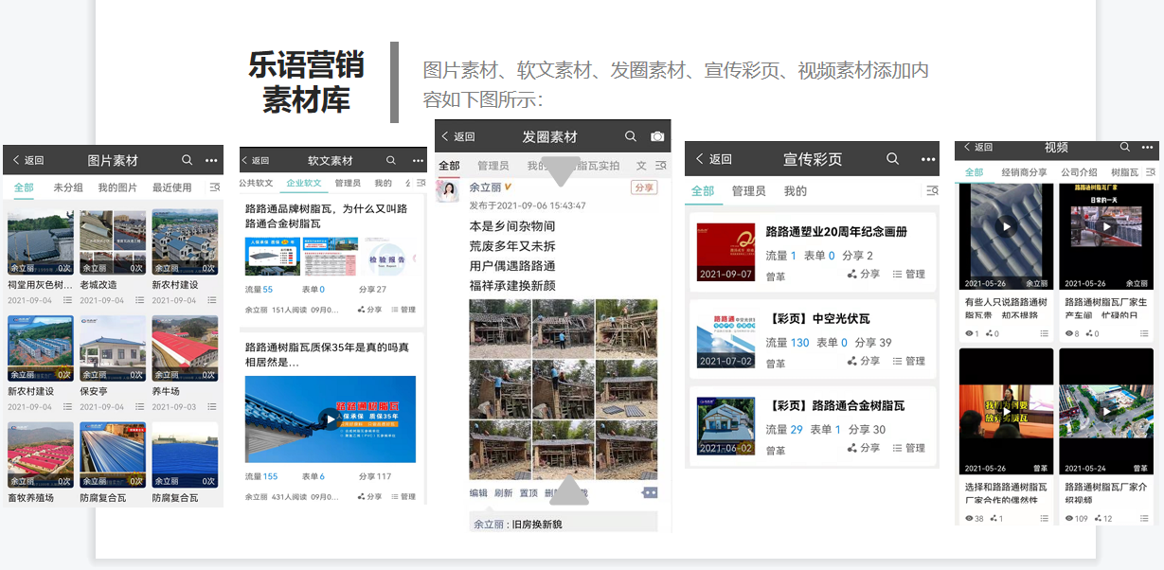Open the filter icon beside 最近使用 tab
The height and width of the screenshot is (570, 1164).
[215, 187]
